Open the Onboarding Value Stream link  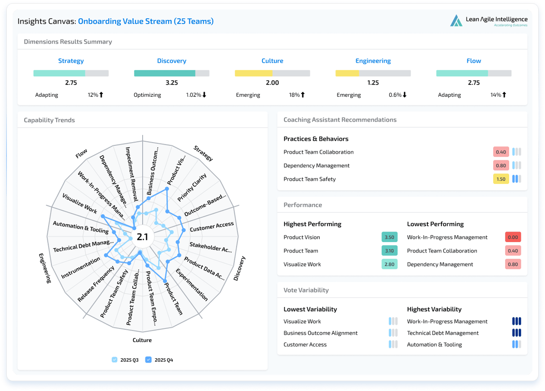tap(145, 21)
